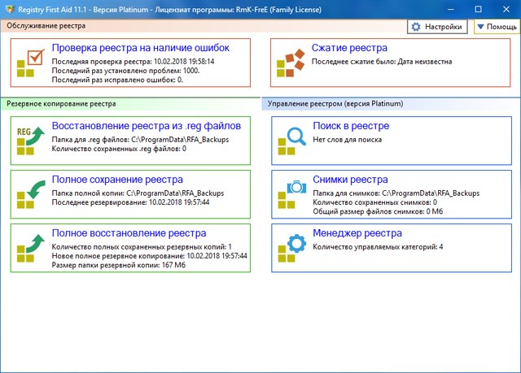The width and height of the screenshot is (521, 373).
Task: Open Снимки реестра section
Action: coord(349,179)
